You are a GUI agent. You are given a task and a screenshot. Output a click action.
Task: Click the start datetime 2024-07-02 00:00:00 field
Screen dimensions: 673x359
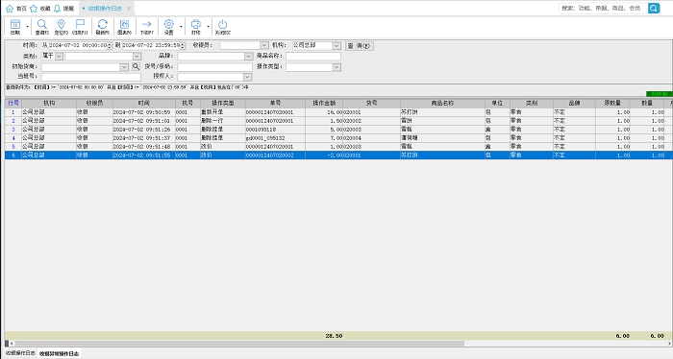pos(78,45)
